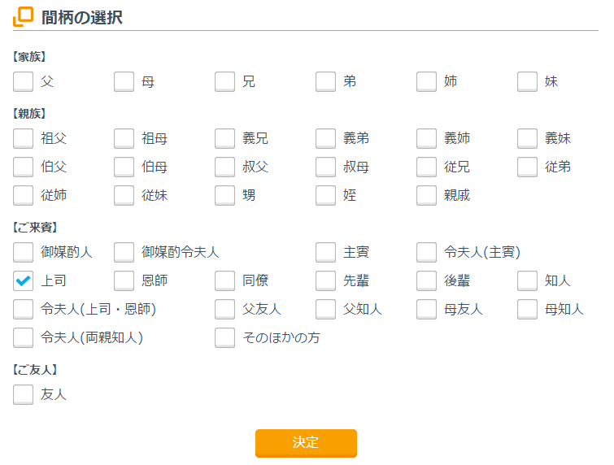Select the 友人 checkbox

click(x=24, y=394)
